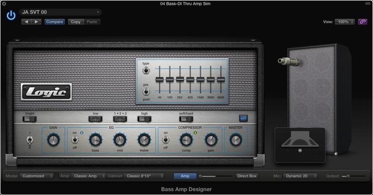Screen dimensions: 373x195
Task: Toggle the low switch
Action: click(95, 119)
